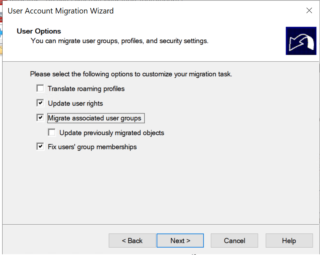Enable Translate roaming profiles checkbox
The height and width of the screenshot is (255, 320).
tap(40, 89)
